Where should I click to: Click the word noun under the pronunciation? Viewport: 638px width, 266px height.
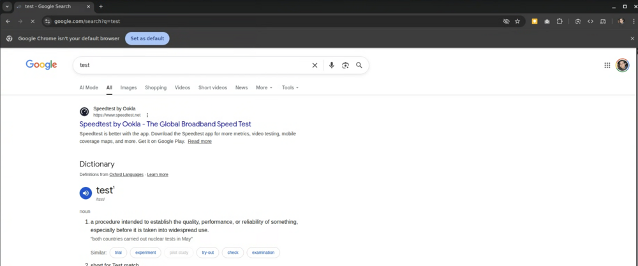pos(85,212)
